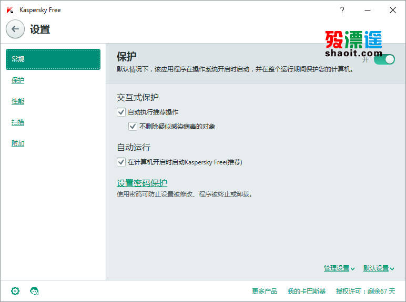
Task: Click the 设置 page title
Action: tap(40, 29)
